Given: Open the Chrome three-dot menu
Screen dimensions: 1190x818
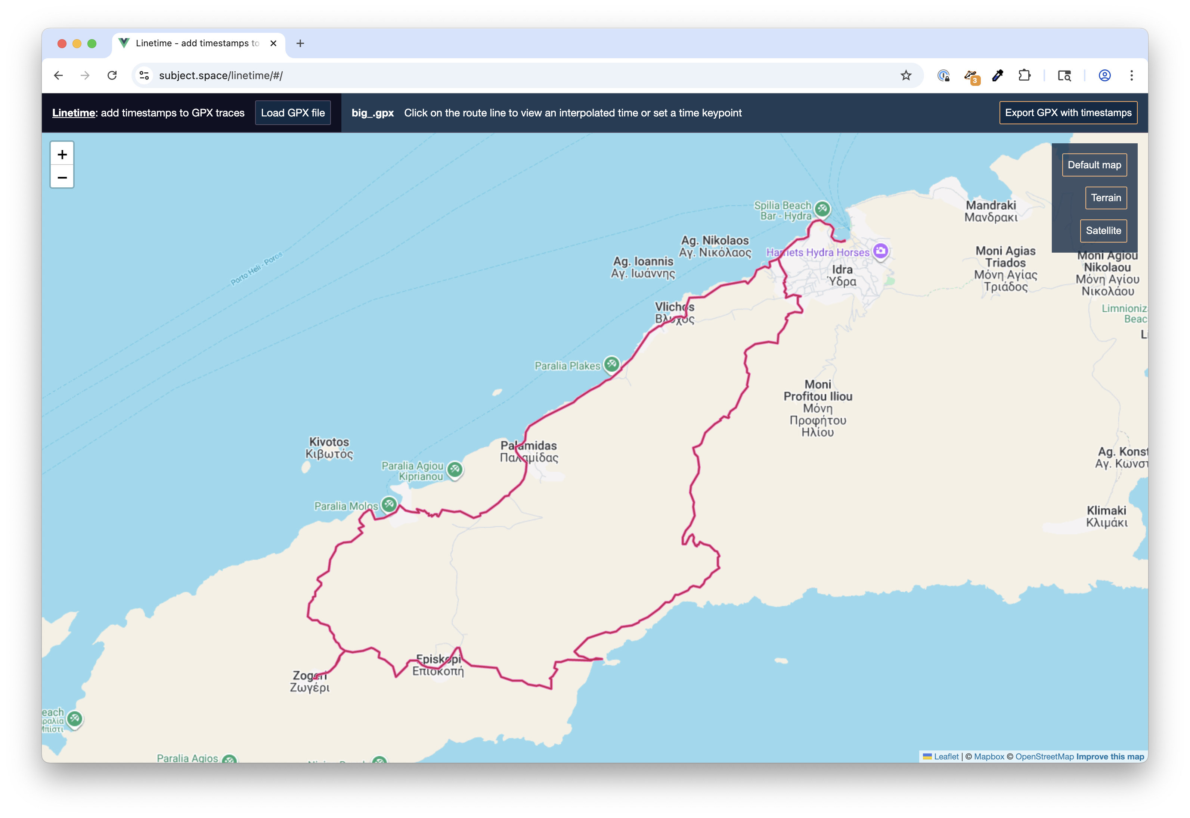Looking at the screenshot, I should (1131, 75).
